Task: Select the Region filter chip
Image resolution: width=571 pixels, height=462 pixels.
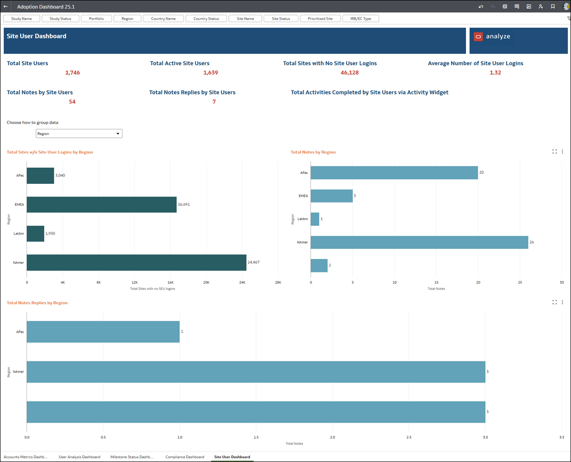Action: tap(127, 18)
